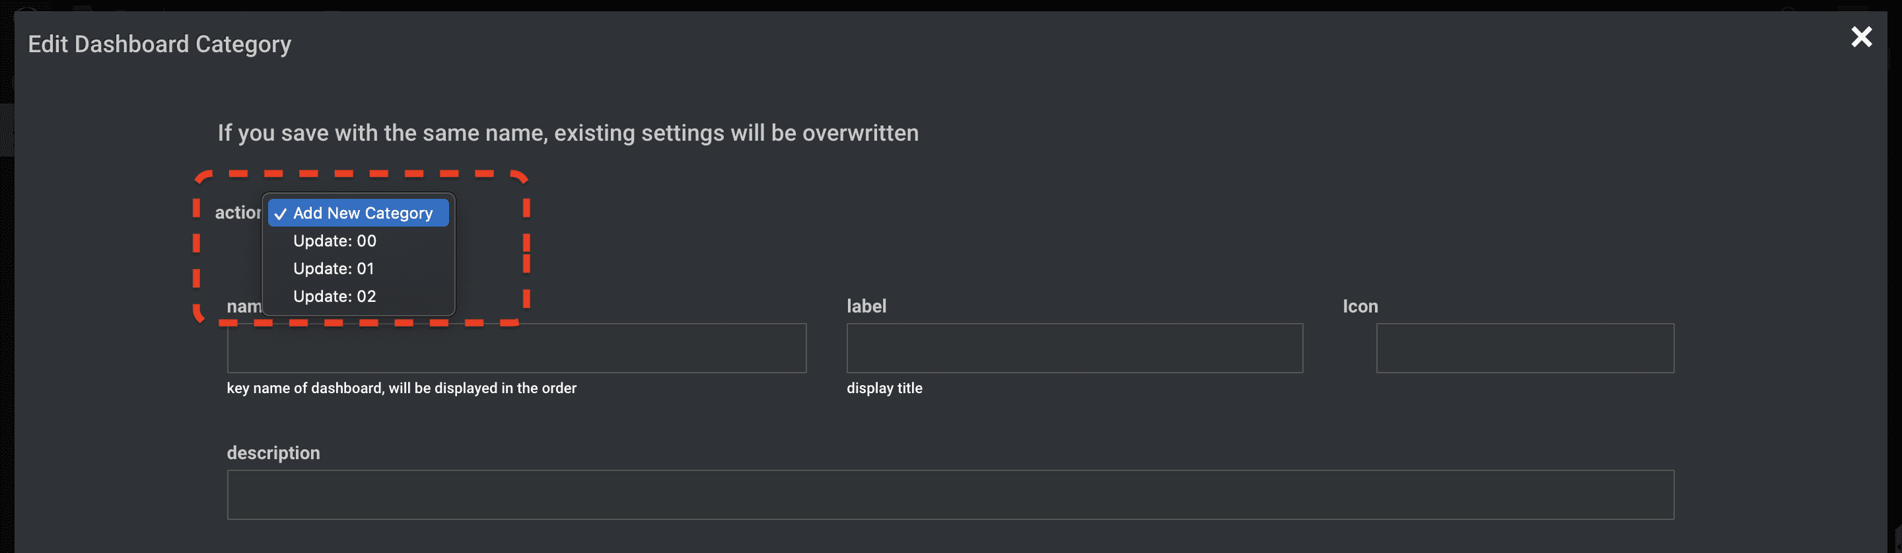Click the Edit Dashboard Category title
1902x553 pixels.
point(159,44)
